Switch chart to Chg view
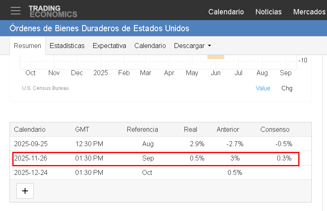327x211 pixels. coord(287,88)
